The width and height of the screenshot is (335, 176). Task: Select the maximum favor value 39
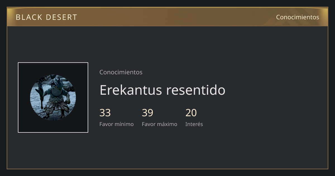pos(147,113)
